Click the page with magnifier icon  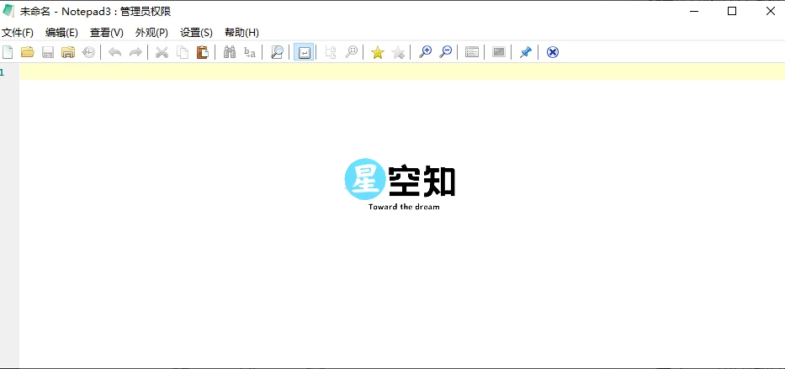point(276,52)
